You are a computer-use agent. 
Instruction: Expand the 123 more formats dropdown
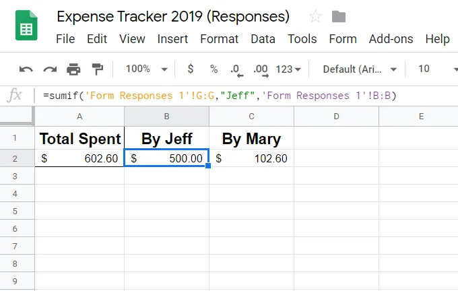click(288, 69)
